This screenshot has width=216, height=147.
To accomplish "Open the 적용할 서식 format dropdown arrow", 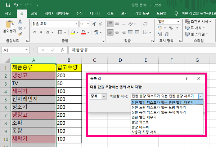I will [201, 96].
